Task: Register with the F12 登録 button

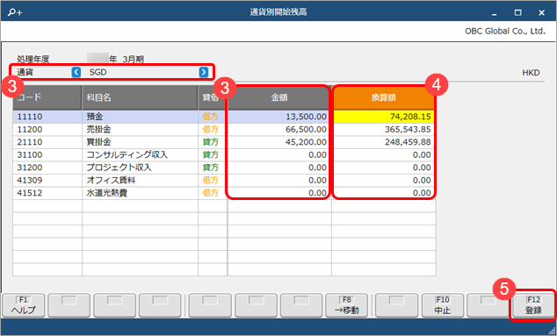Action: point(533,305)
